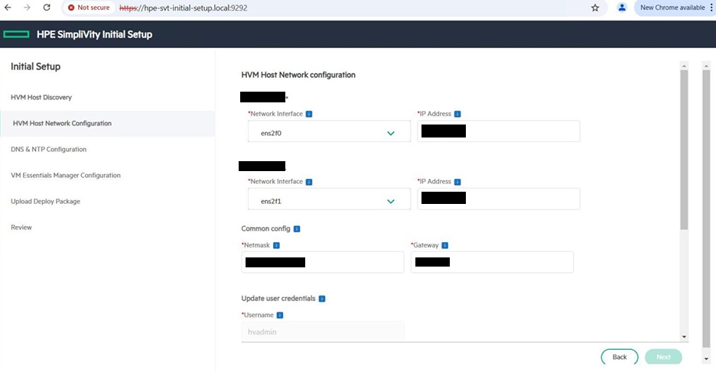Focus the IP Address field for ens2f0

499,131
